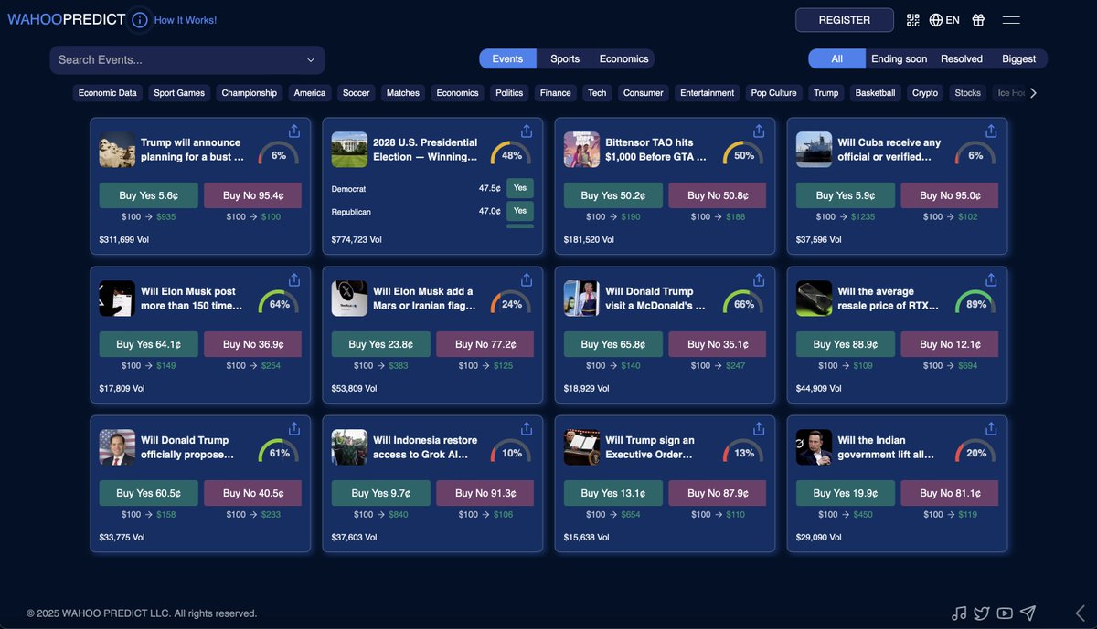Open the QR code scanner icon

point(912,18)
